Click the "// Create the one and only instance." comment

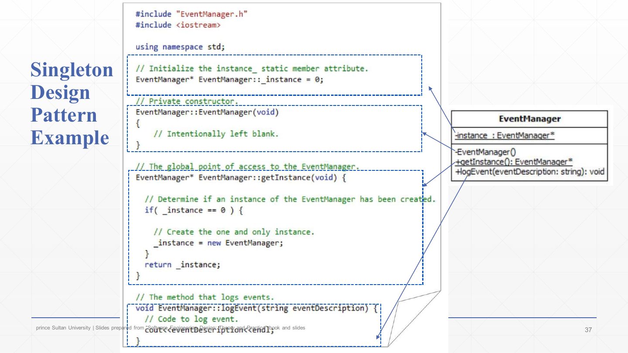(x=234, y=232)
